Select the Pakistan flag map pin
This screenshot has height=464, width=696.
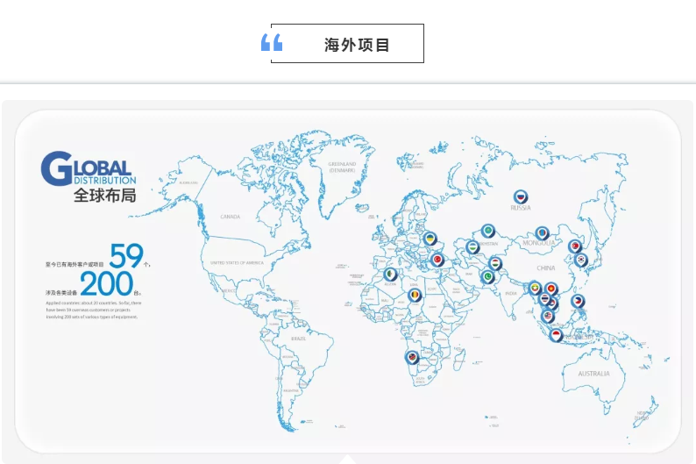(x=488, y=277)
